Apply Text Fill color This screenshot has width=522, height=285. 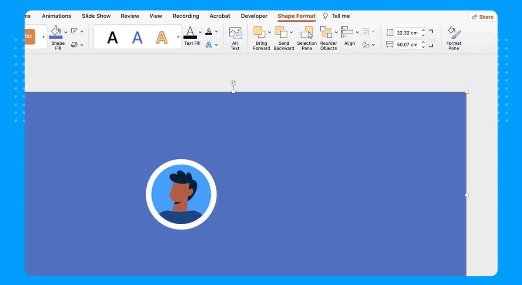click(190, 33)
